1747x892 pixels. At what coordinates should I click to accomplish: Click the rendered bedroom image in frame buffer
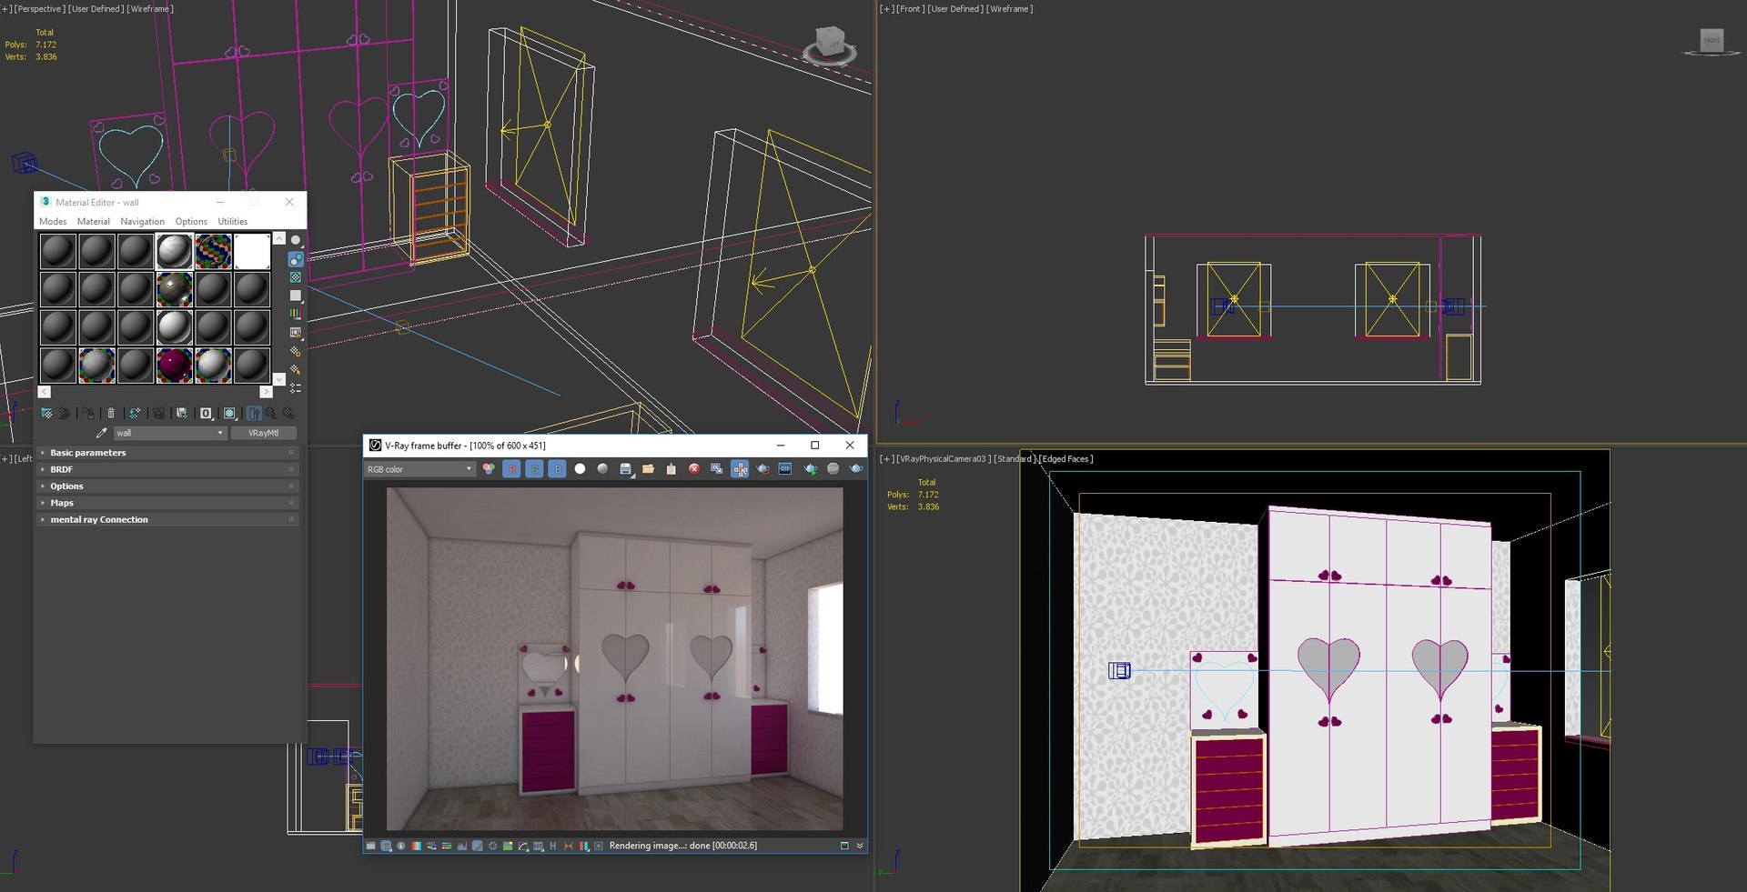[614, 659]
